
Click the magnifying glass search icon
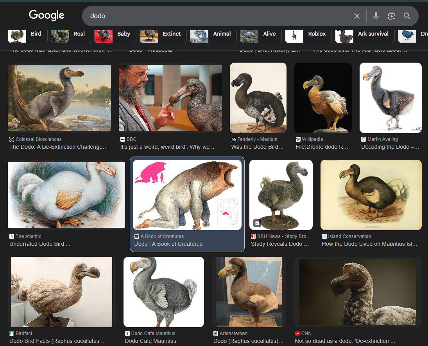pos(407,16)
